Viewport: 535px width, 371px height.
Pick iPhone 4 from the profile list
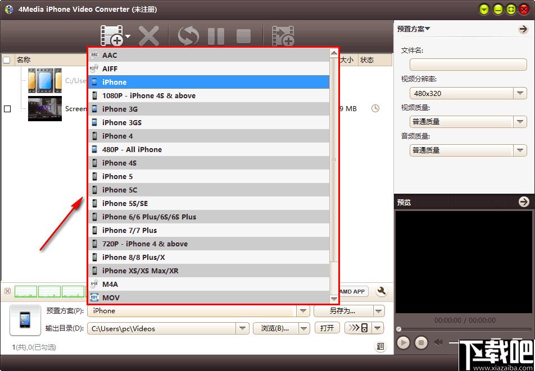coord(209,136)
